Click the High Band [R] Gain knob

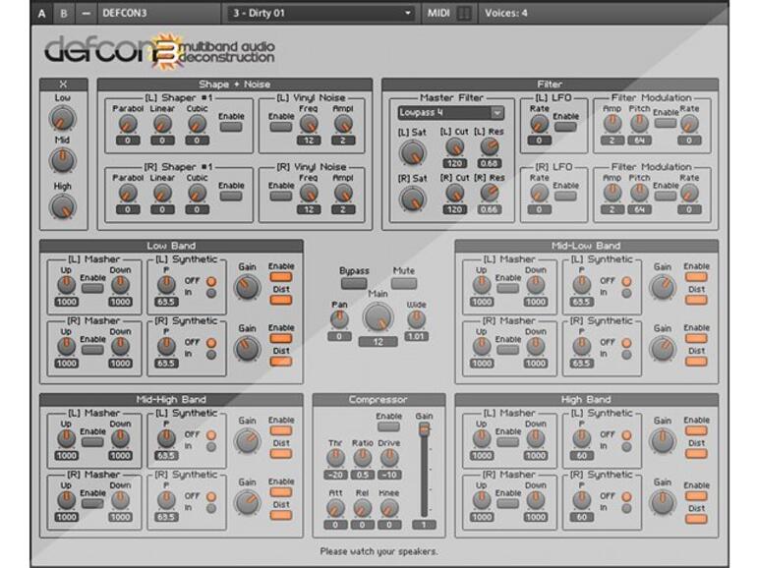(x=663, y=503)
